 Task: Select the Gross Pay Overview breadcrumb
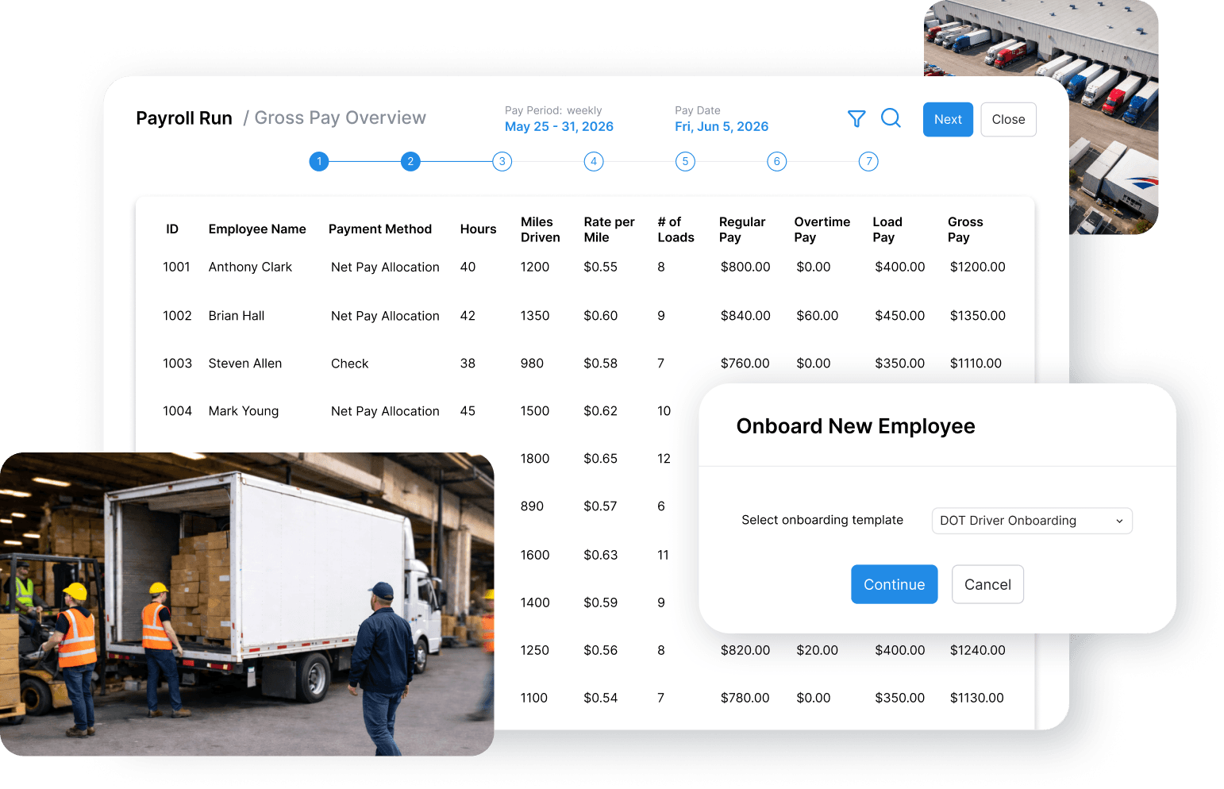[x=339, y=117]
